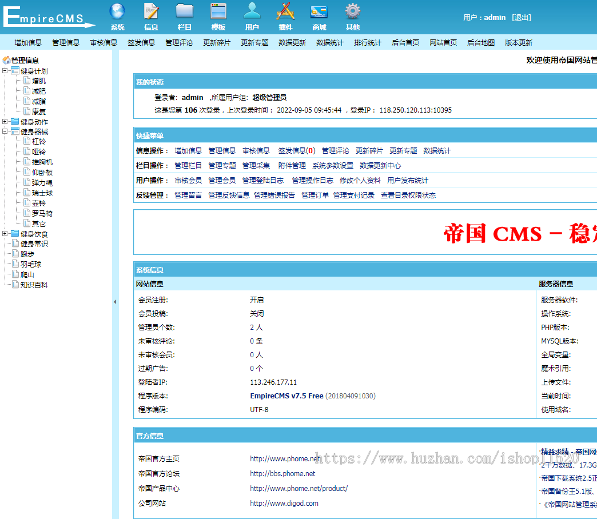Image resolution: width=597 pixels, height=519 pixels.
Task: Click the page icon beside 知识百科
Action: [15, 285]
